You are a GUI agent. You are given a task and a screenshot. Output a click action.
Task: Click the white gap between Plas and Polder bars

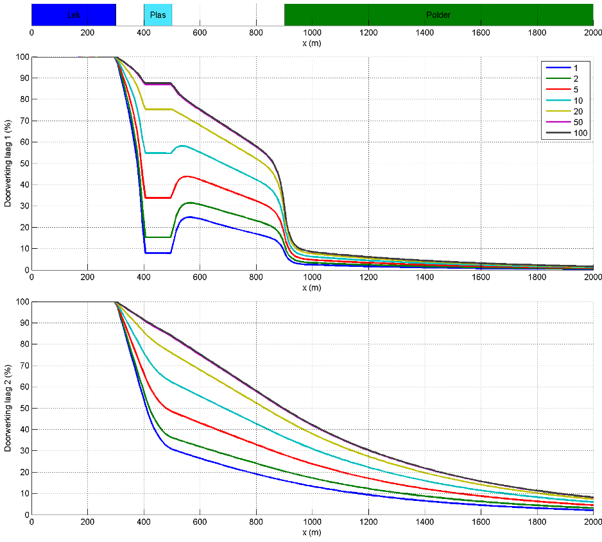click(x=228, y=14)
